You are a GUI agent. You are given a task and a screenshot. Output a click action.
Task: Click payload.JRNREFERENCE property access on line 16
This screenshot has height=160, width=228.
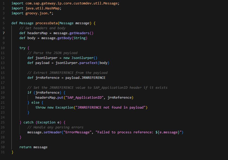[85, 78]
